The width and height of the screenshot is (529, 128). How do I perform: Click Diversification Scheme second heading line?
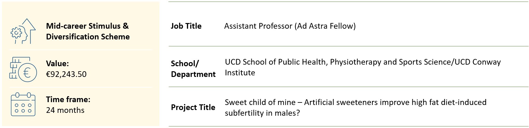88,37
